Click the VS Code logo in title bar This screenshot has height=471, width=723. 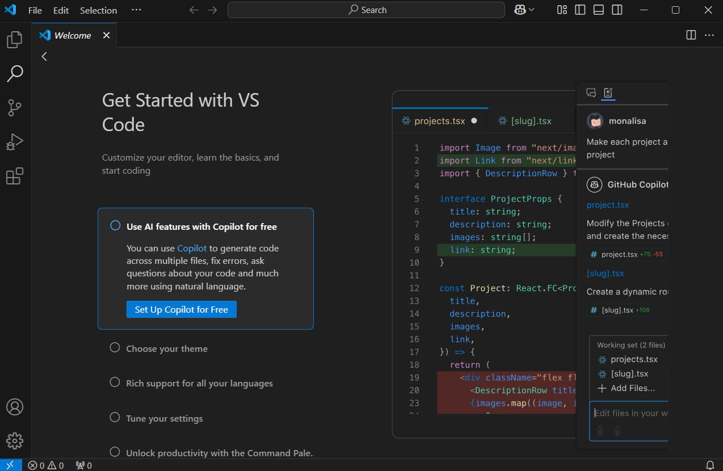click(10, 10)
